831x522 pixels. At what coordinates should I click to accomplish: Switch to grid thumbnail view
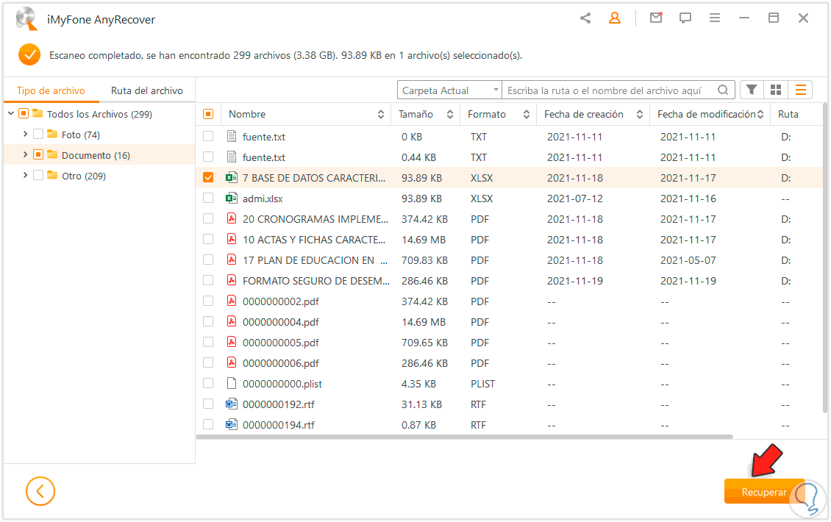click(x=776, y=90)
